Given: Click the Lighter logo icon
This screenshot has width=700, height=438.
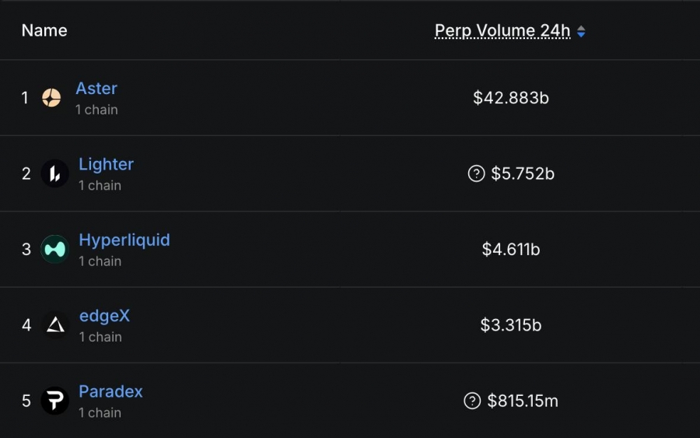Looking at the screenshot, I should tap(54, 173).
